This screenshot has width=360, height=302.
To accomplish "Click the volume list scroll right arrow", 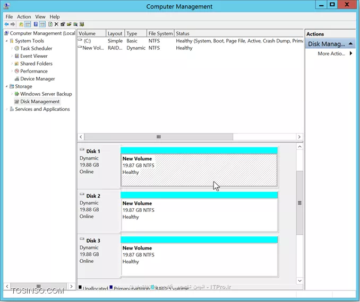I will point(299,137).
